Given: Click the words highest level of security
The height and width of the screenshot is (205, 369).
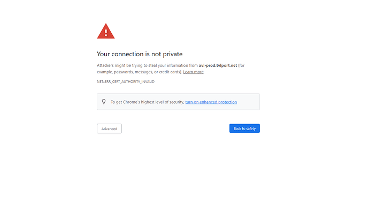Looking at the screenshot, I should [163, 102].
